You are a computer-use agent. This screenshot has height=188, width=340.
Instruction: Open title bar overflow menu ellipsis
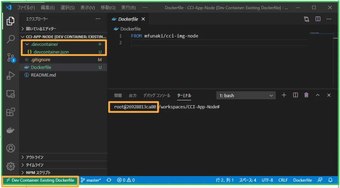(145, 7)
